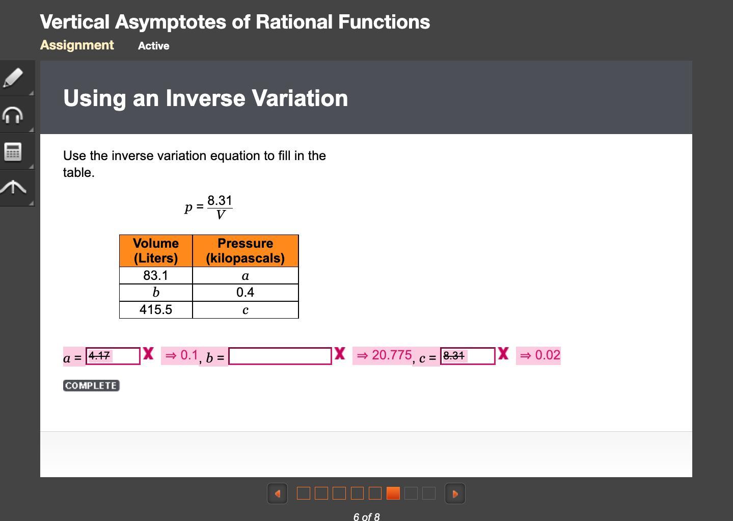
Task: Click the 6 of 8 page indicator
Action: click(366, 516)
